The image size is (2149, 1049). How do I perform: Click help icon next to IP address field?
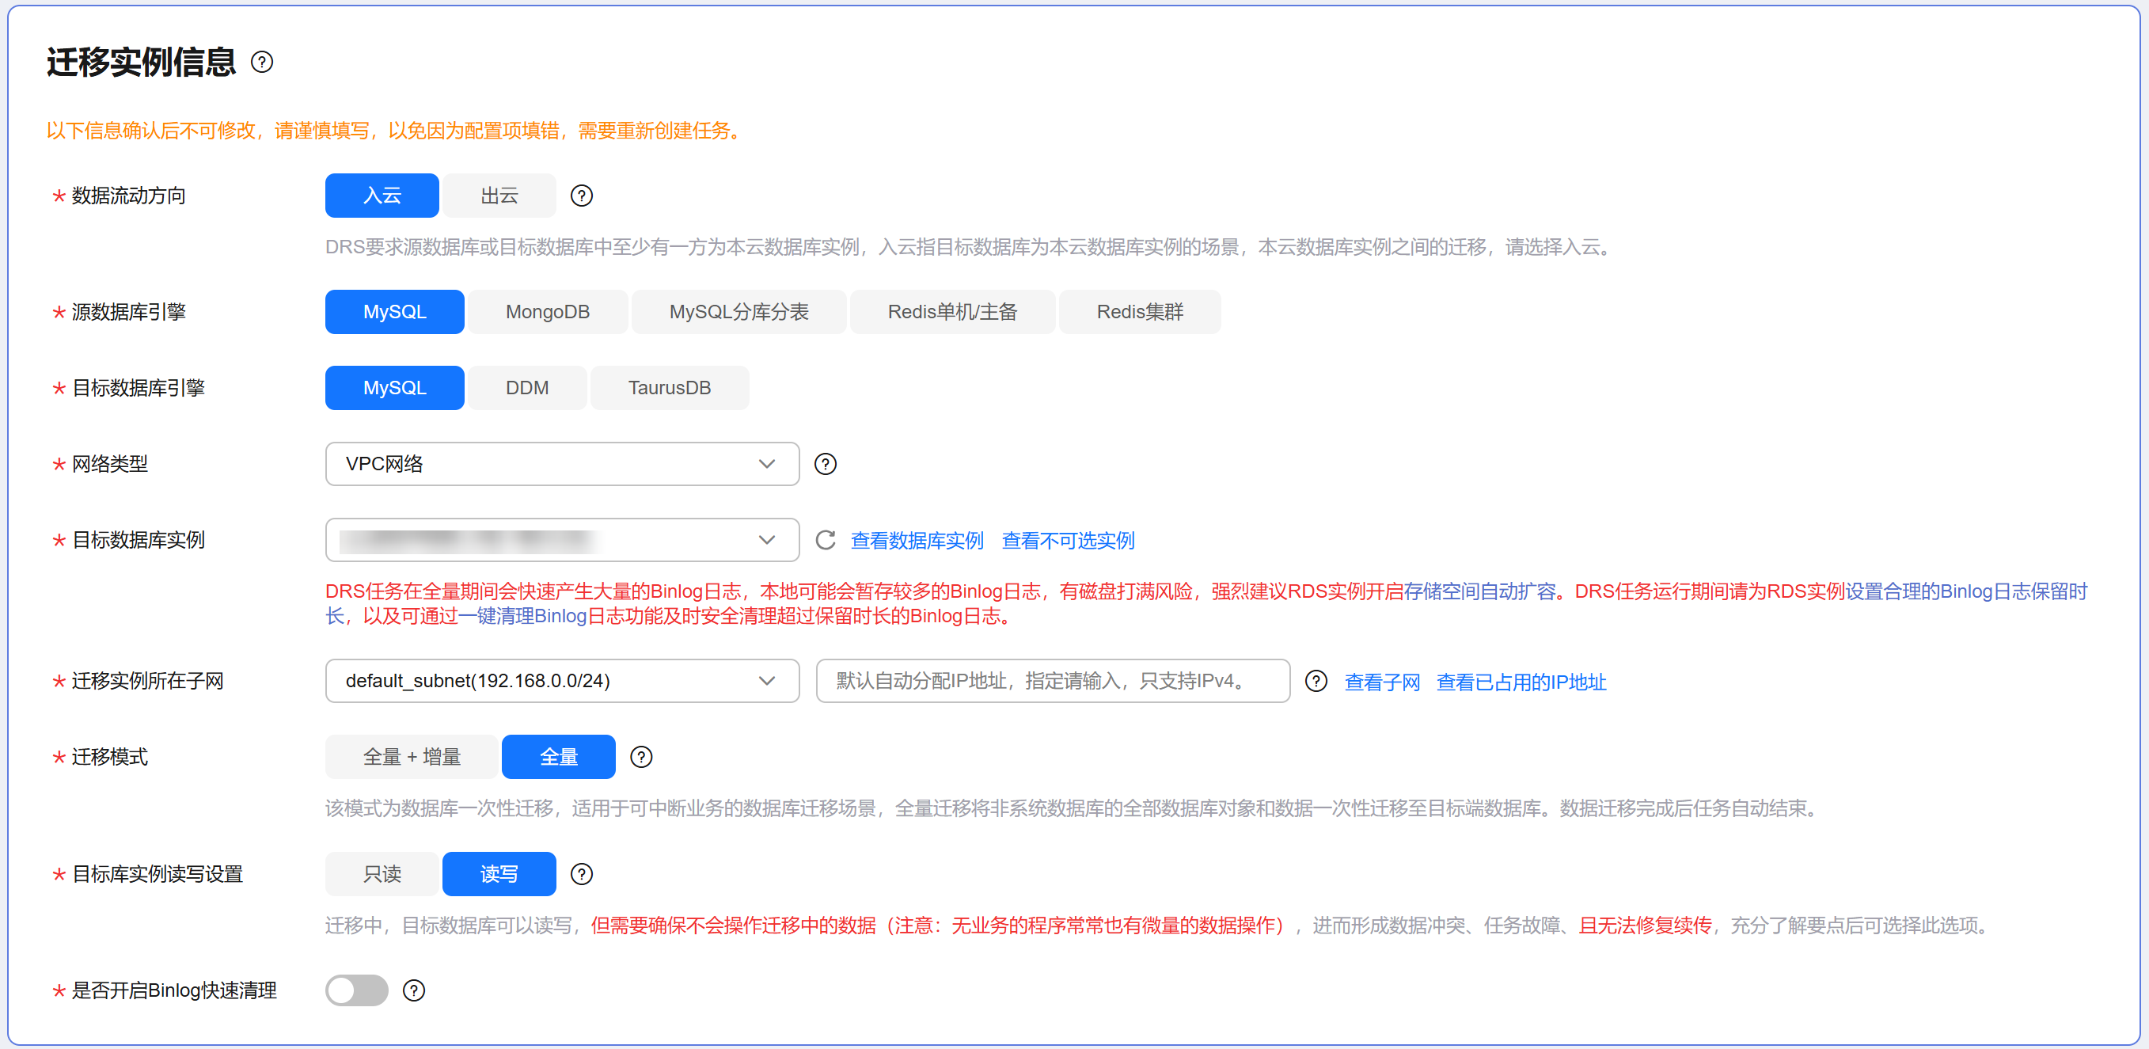(x=1316, y=681)
